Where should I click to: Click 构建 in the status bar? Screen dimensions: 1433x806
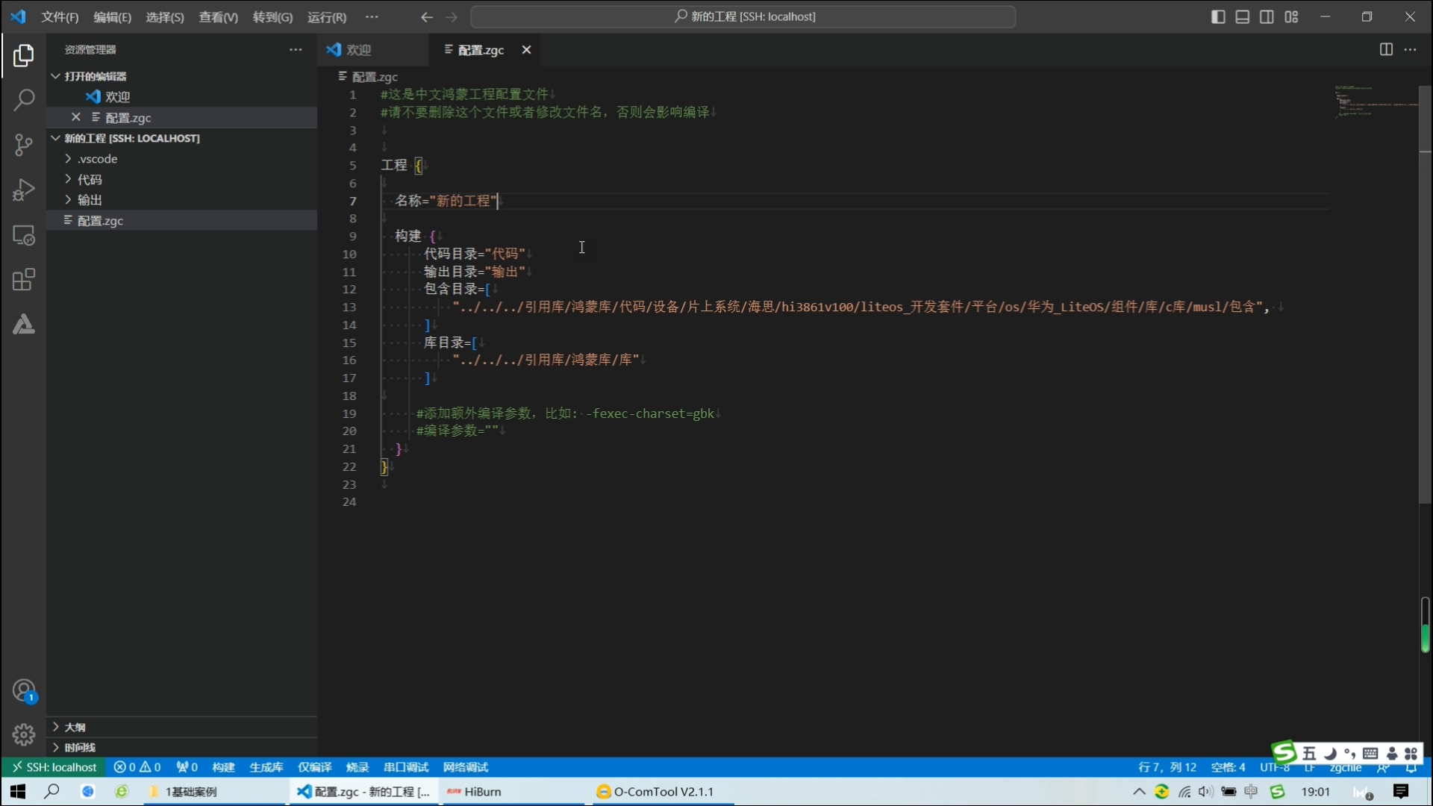click(x=223, y=767)
